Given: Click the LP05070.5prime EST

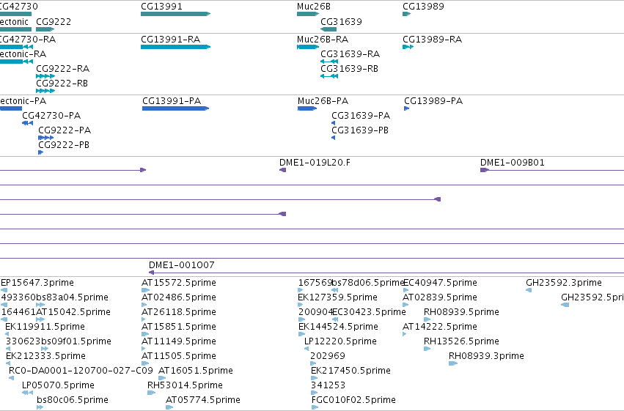Looking at the screenshot, I should click(x=59, y=385).
